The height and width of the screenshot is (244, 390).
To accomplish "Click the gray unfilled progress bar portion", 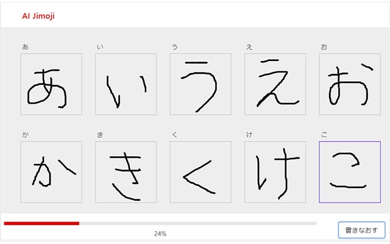I will (198, 223).
